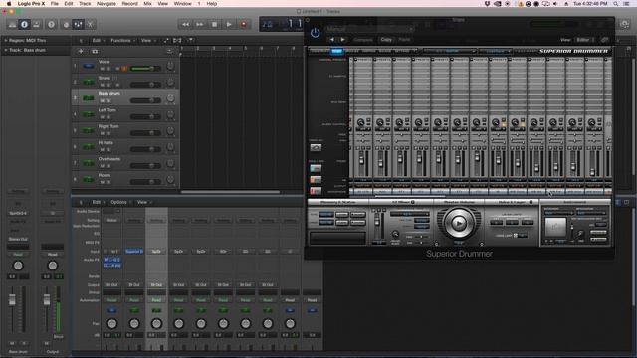Toggle input monitoring on the Voice track

(x=124, y=69)
